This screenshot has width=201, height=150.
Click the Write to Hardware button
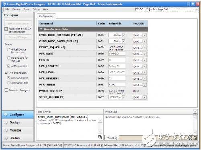coord(18,23)
